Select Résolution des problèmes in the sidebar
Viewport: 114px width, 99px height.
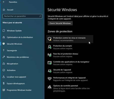[x=18, y=57]
